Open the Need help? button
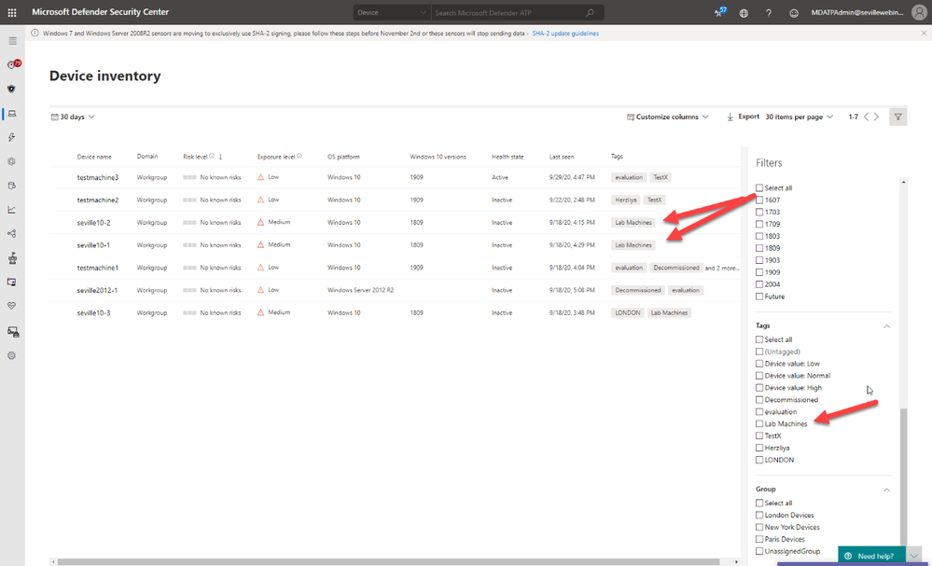 pos(871,556)
